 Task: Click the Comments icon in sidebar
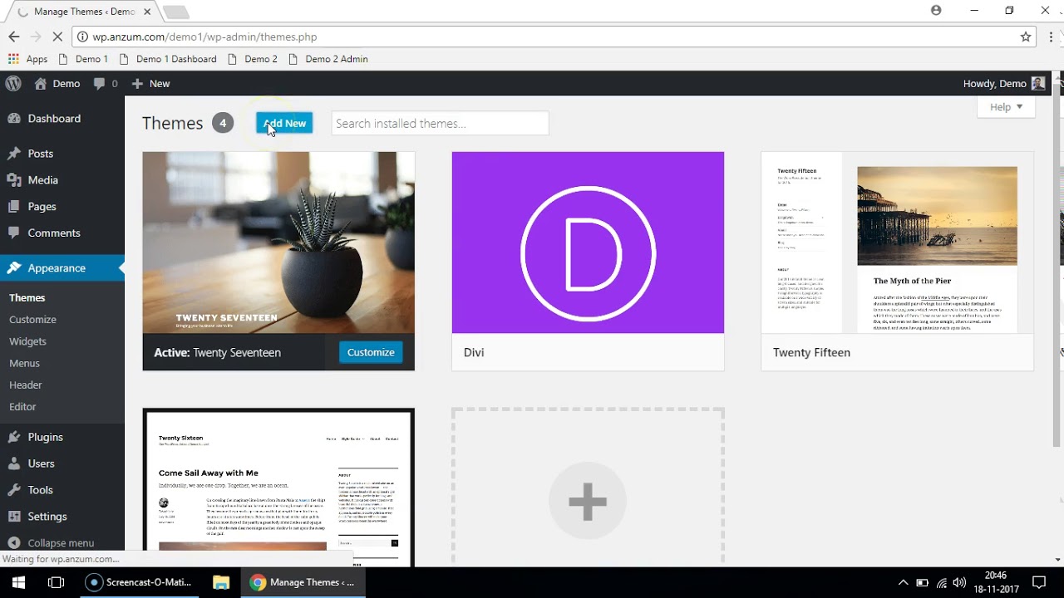click(x=13, y=233)
